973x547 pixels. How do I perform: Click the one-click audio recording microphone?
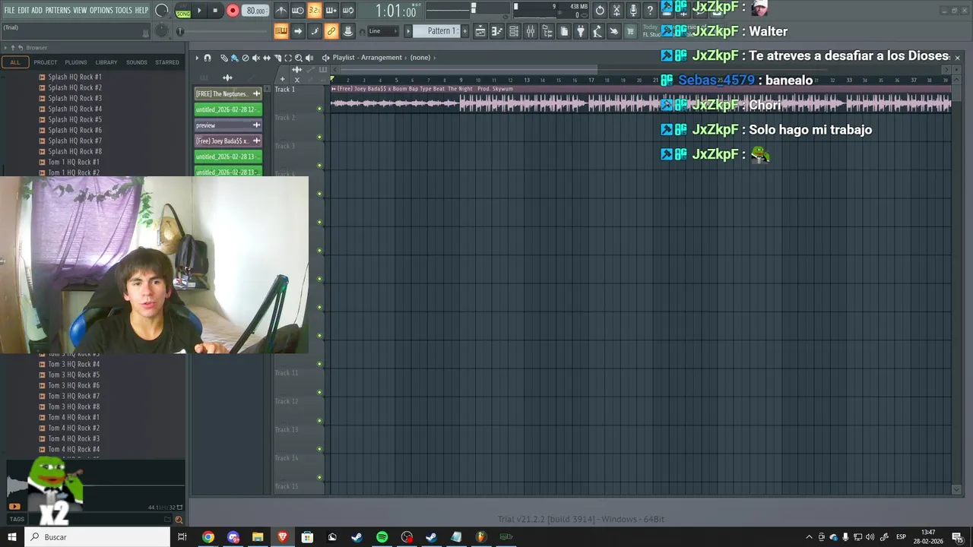633,11
